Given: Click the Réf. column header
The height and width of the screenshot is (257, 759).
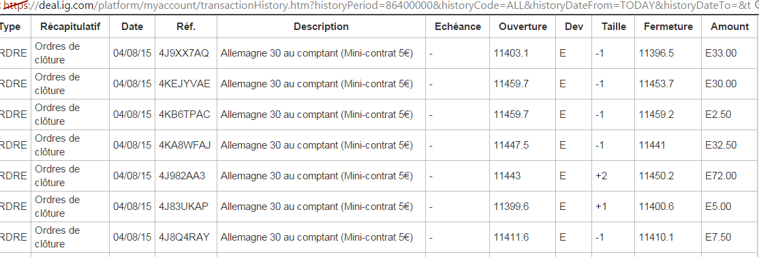Looking at the screenshot, I should (x=187, y=27).
